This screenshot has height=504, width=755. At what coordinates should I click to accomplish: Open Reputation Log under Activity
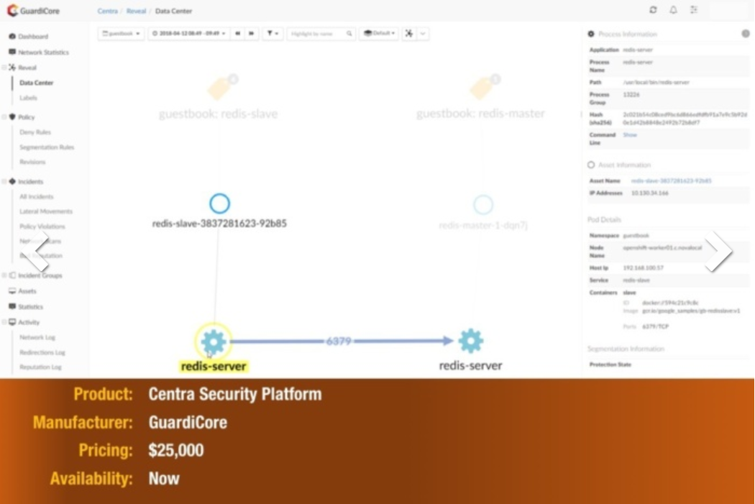[x=40, y=367]
